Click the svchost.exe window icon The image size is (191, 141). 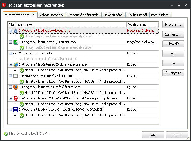click(x=16, y=76)
